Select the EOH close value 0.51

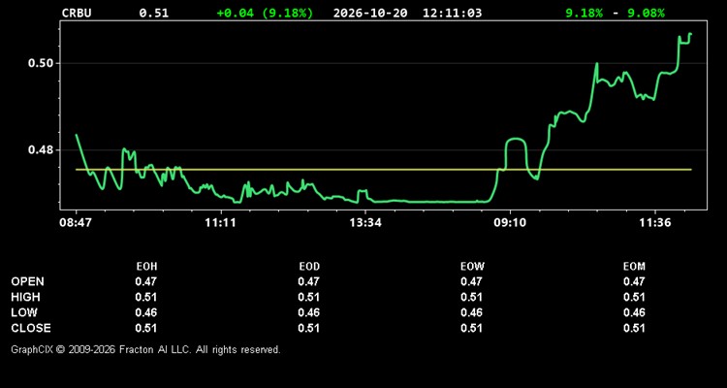pyautogui.click(x=146, y=328)
